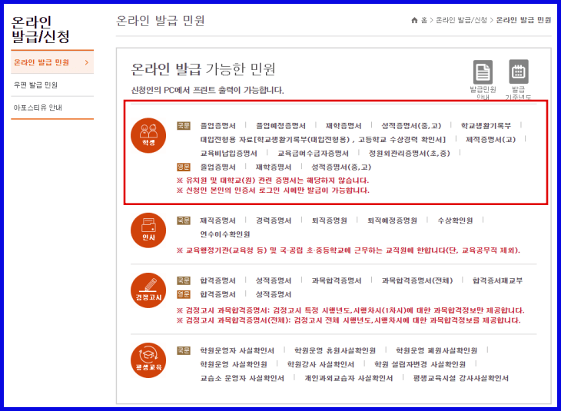This screenshot has height=411, width=561.
Task: Open 합격증명서 in 검정고시 국문 row
Action: 218,280
